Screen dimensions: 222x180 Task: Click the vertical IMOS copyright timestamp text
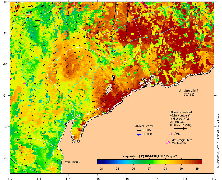[x=218, y=142]
